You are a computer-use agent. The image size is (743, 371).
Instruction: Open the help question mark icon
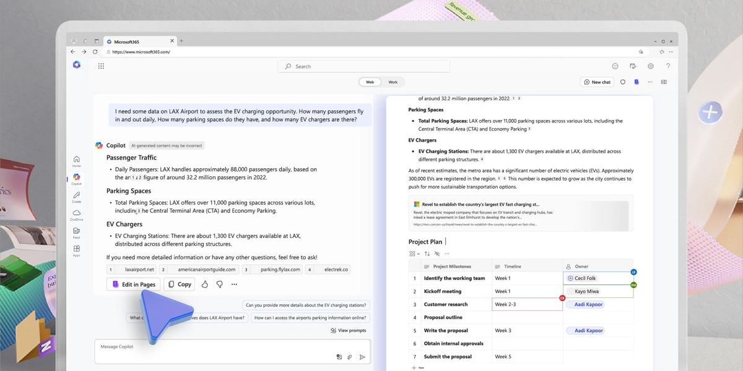click(668, 66)
